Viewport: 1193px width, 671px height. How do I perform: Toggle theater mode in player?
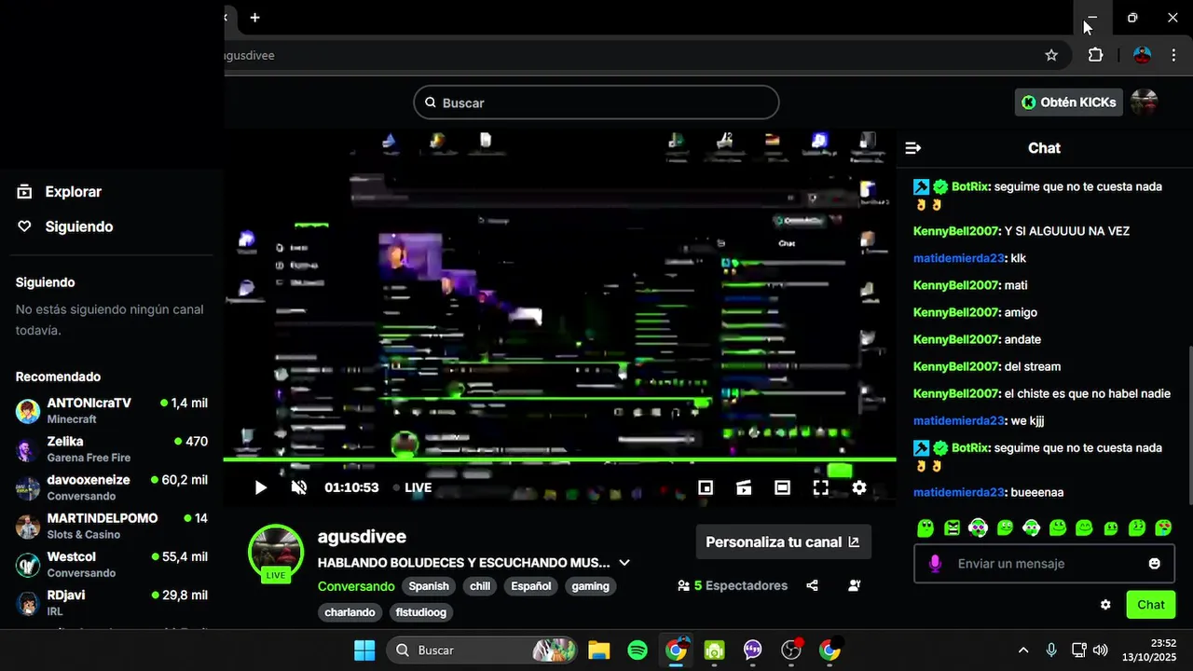[782, 487]
